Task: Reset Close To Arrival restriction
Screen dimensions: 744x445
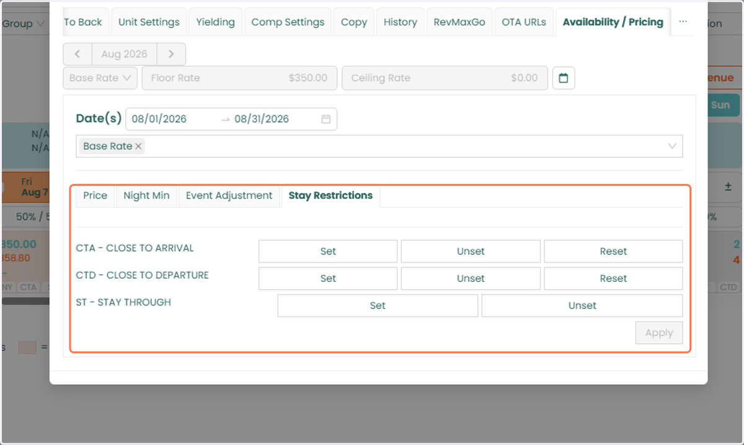Action: (613, 251)
